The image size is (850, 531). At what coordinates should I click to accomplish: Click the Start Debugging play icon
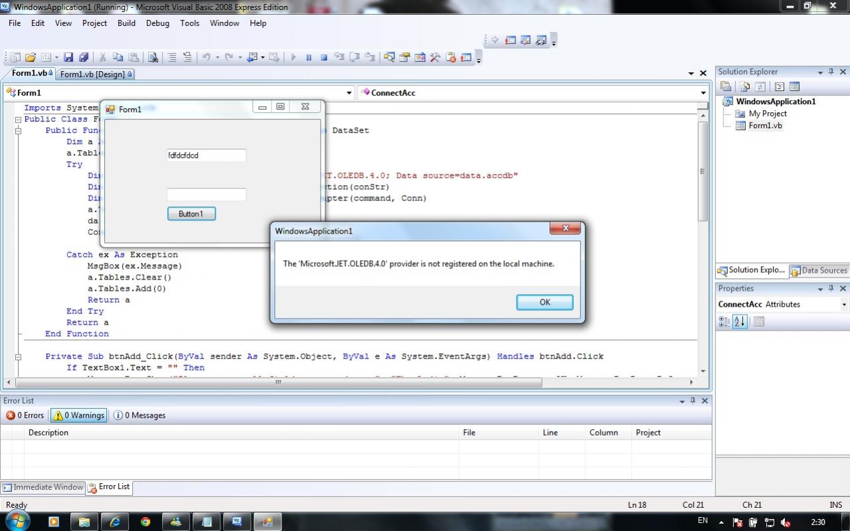tap(293, 57)
